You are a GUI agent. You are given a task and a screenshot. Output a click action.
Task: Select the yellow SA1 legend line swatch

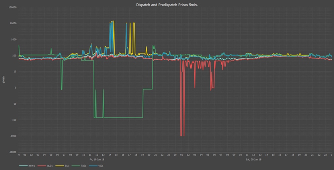(60, 165)
